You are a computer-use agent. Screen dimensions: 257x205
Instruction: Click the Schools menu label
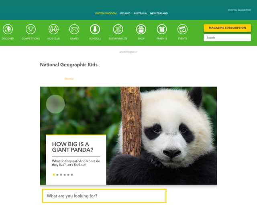[95, 38]
